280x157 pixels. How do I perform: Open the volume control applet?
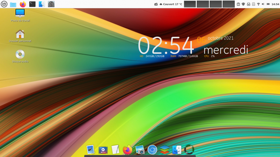263,4
